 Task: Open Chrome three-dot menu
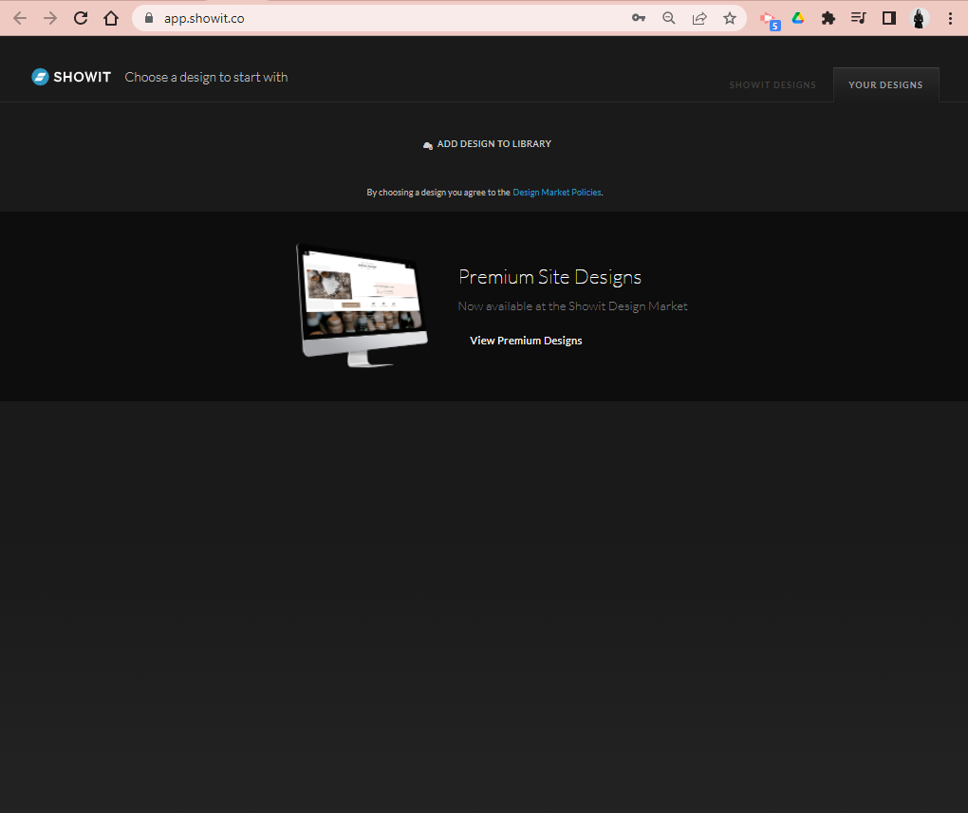coord(950,19)
